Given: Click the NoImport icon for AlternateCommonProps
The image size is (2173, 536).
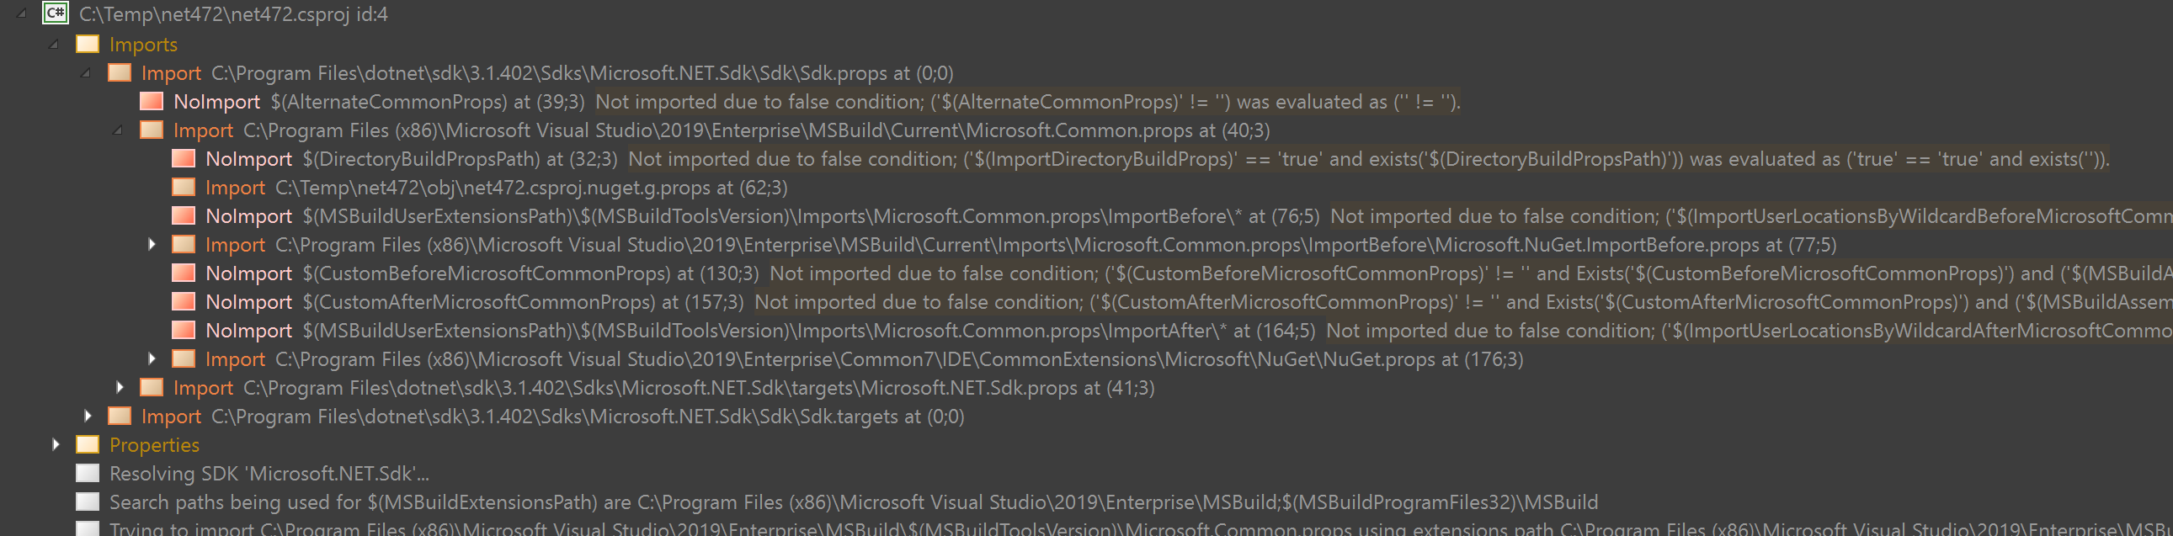Looking at the screenshot, I should pyautogui.click(x=151, y=101).
